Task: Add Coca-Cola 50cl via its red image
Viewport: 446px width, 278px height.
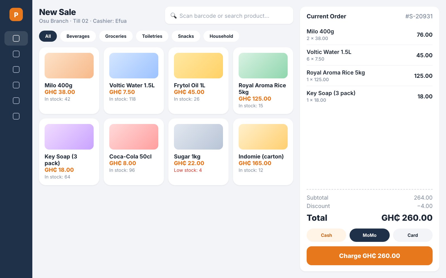Action: [134, 137]
